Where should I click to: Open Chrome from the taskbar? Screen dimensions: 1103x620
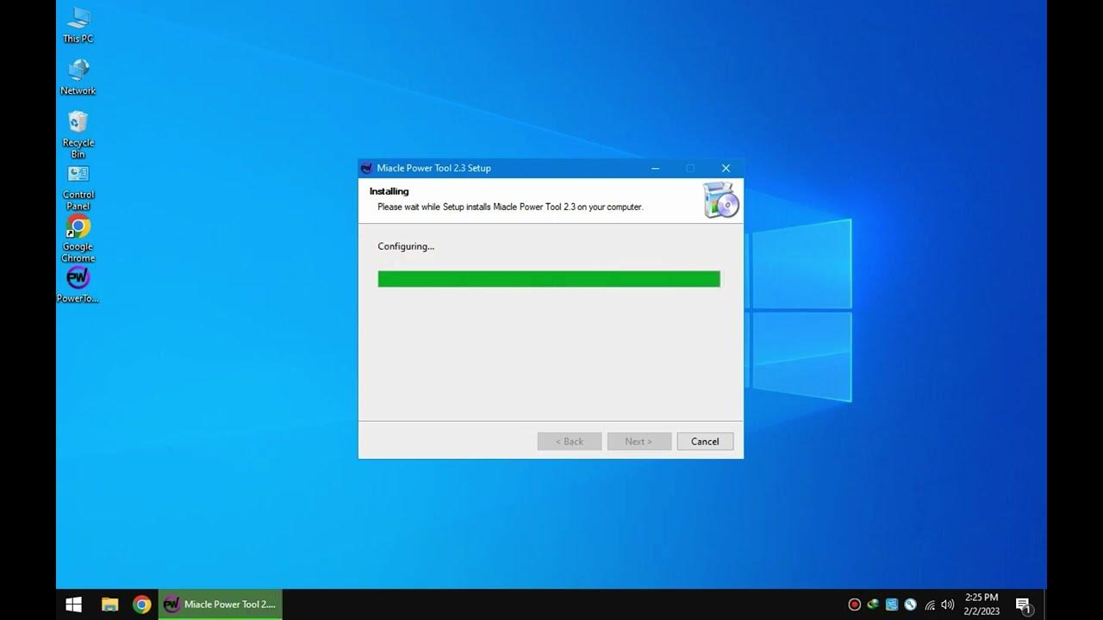pos(142,604)
